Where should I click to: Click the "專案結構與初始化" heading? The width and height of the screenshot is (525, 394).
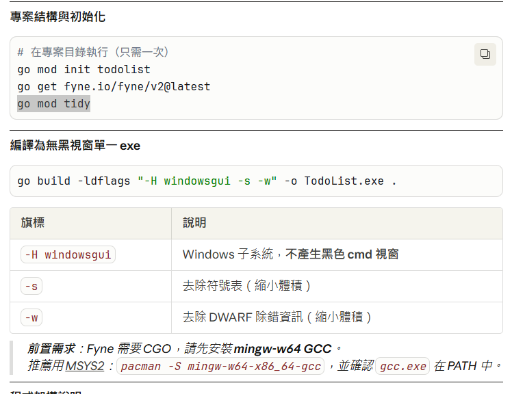click(x=57, y=17)
